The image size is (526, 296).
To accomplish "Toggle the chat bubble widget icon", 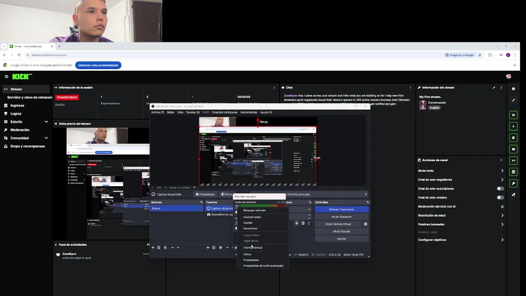I will (513, 149).
